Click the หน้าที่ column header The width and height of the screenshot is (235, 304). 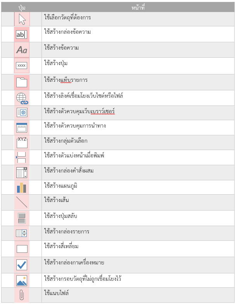[x=138, y=7]
